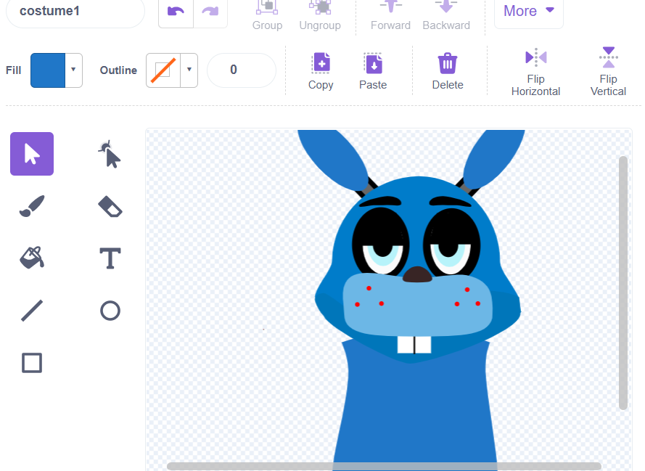Expand the Outline color dropdown arrow
This screenshot has height=471, width=645.
pos(189,70)
